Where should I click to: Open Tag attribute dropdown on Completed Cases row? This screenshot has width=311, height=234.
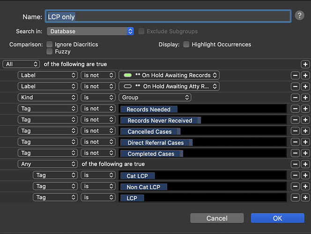click(48, 153)
